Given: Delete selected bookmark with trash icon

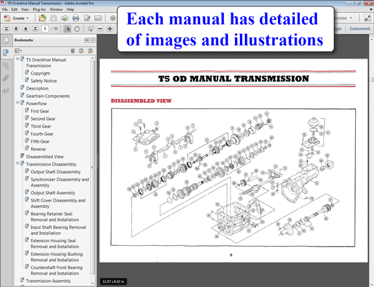Looking at the screenshot, I should pos(73,50).
